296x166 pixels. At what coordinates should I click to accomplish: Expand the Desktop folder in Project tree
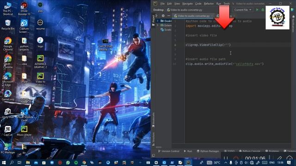pyautogui.click(x=157, y=21)
